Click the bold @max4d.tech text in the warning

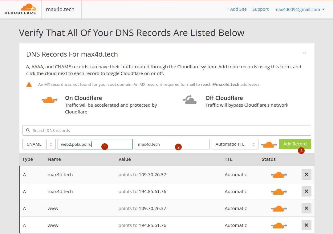[226, 84]
